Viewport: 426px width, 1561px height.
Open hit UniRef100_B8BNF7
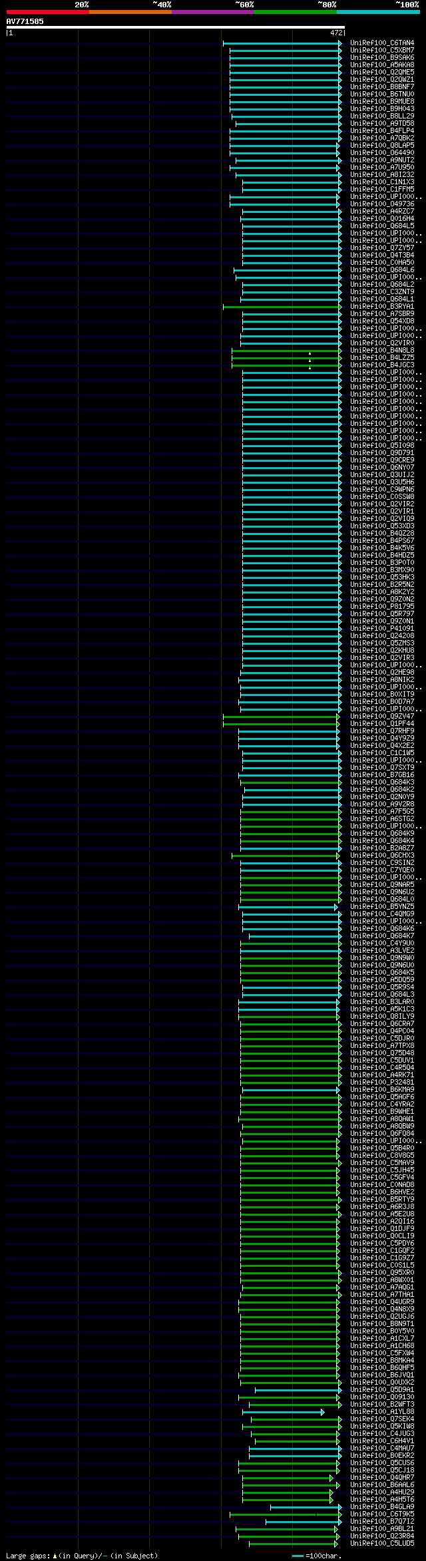[382, 87]
